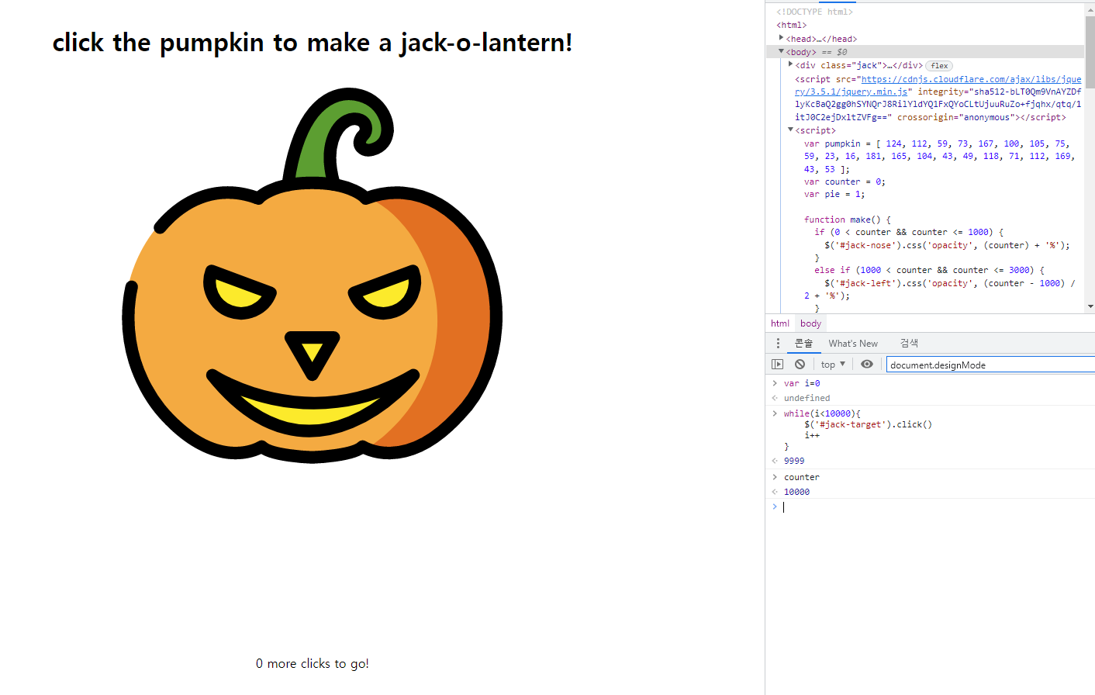
Task: Click the '0 more clicks to go!' text
Action: click(313, 663)
